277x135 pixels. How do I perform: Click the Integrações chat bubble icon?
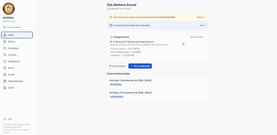pos(5,62)
